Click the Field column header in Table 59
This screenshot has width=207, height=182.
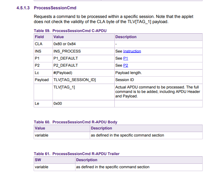(39, 37)
